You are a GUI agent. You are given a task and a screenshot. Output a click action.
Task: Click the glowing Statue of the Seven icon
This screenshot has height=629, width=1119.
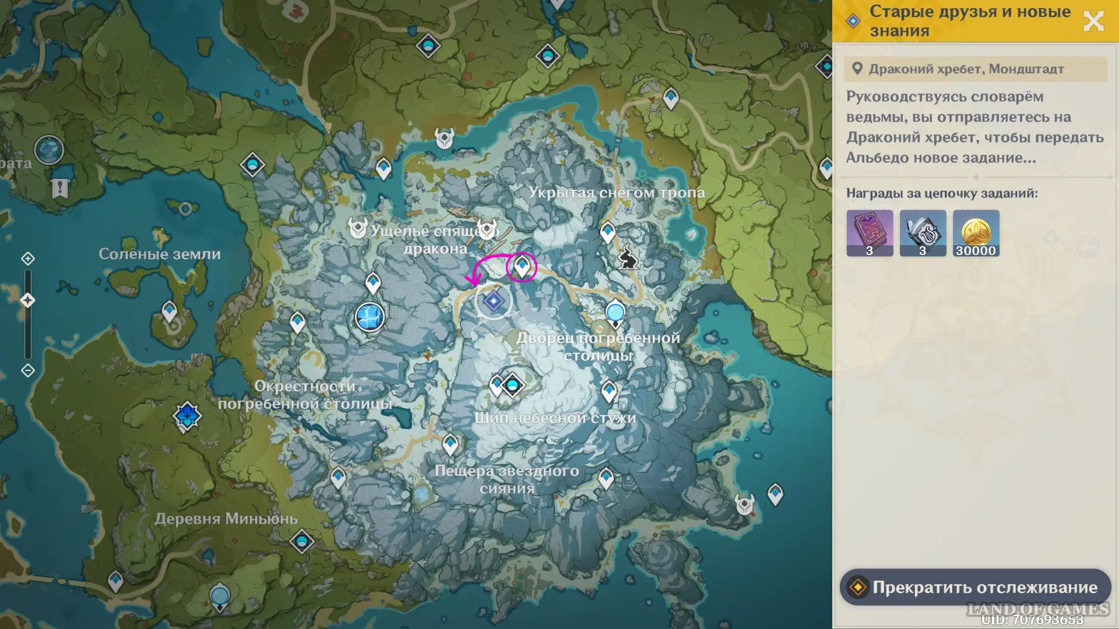[370, 317]
